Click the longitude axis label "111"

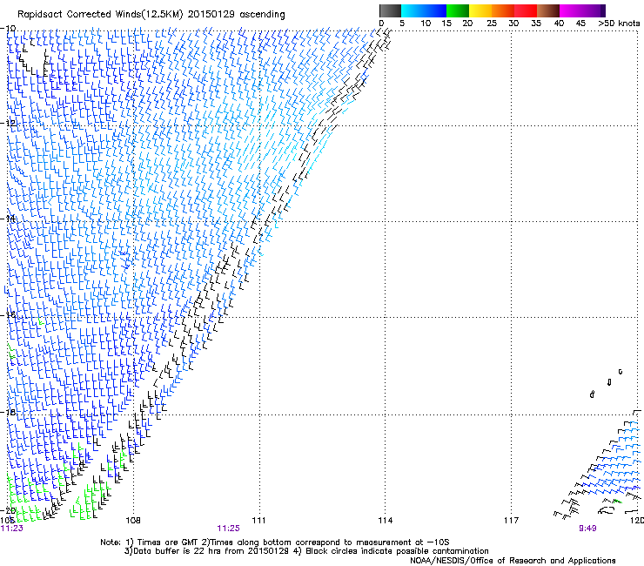pos(258,521)
